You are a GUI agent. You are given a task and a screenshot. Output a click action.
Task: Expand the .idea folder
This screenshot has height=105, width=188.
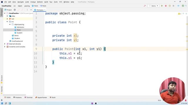tap(7, 16)
